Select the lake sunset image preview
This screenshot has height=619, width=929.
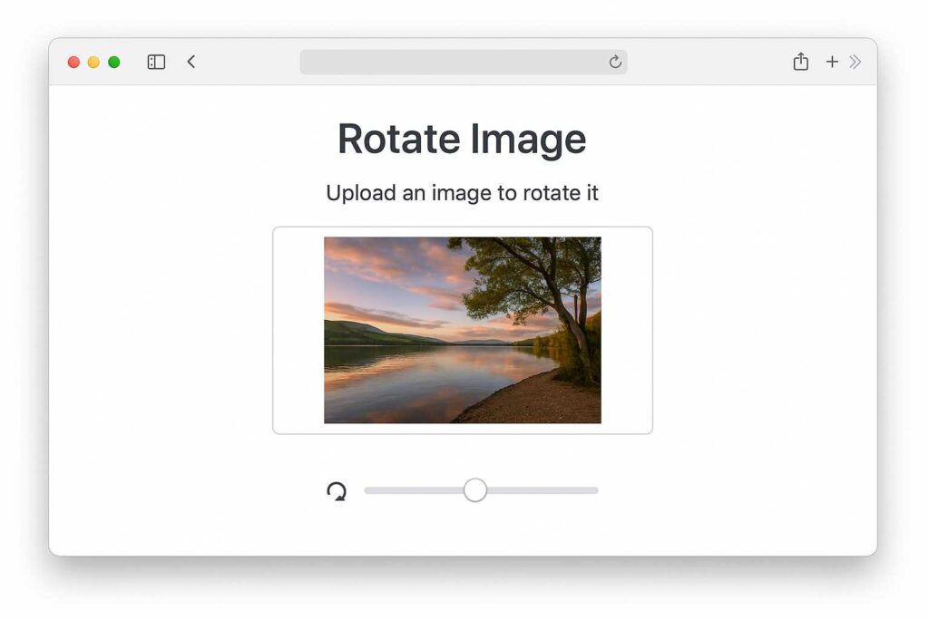point(462,330)
